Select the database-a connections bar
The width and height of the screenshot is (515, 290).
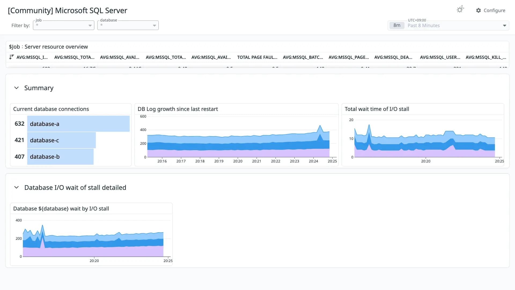(78, 124)
